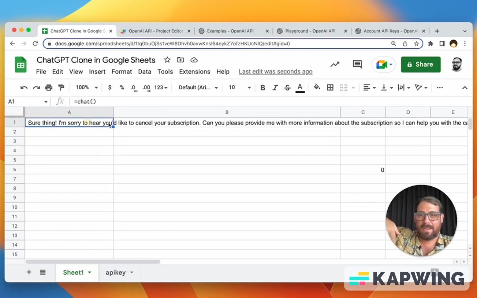
Task: Bookmark this page with the star
Action: tap(417, 44)
